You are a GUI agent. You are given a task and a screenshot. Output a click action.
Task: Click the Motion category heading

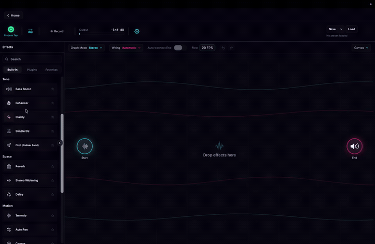tap(7, 206)
